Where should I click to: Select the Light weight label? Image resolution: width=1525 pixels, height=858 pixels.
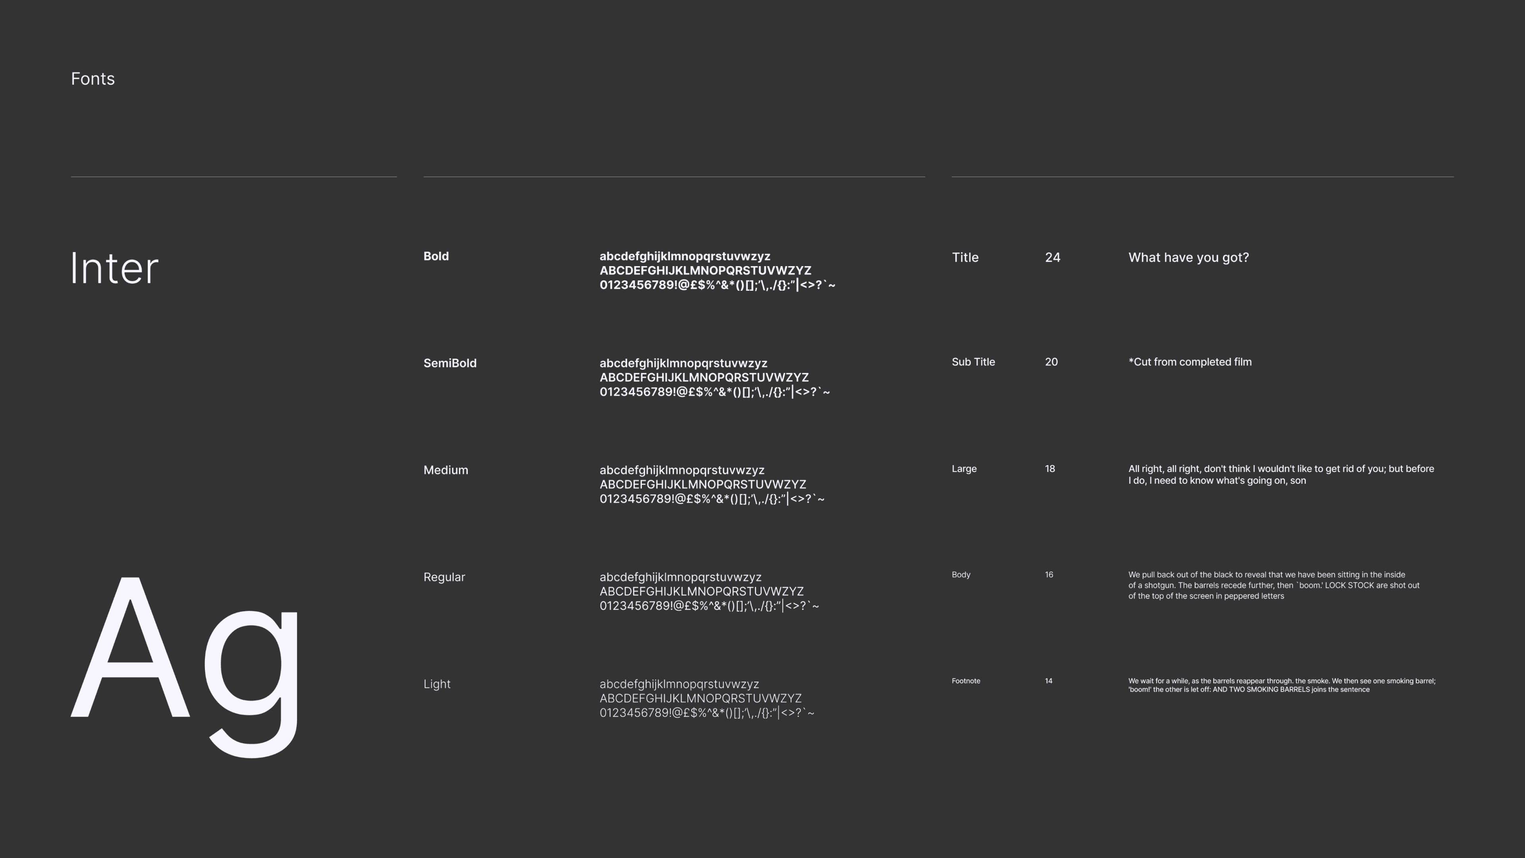[437, 684]
